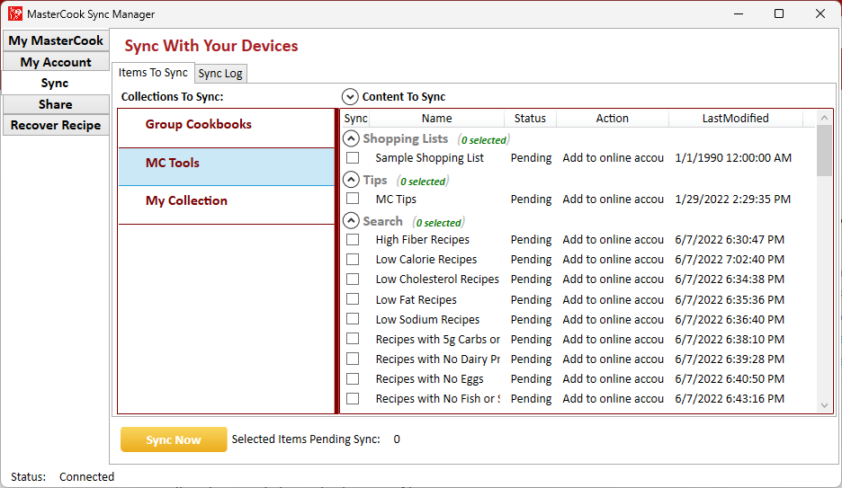Click the 1/1/1990 12:00:00 AM date cell

733,158
